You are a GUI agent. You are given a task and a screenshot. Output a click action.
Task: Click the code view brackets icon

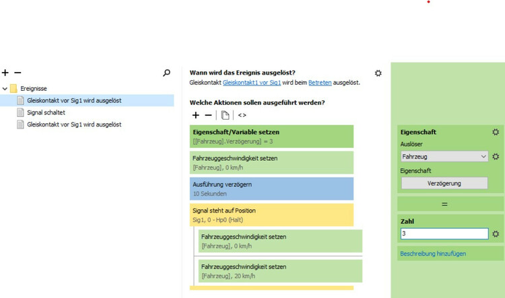(242, 115)
